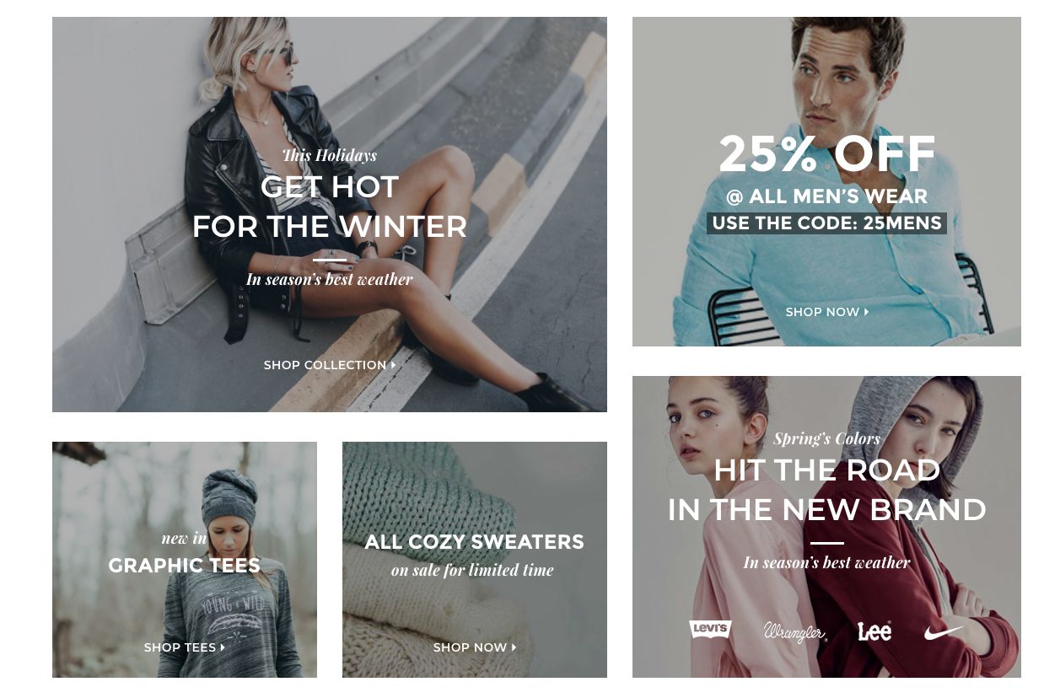Select the Get Hot For The Winter heading
The width and height of the screenshot is (1044, 698).
click(330, 207)
